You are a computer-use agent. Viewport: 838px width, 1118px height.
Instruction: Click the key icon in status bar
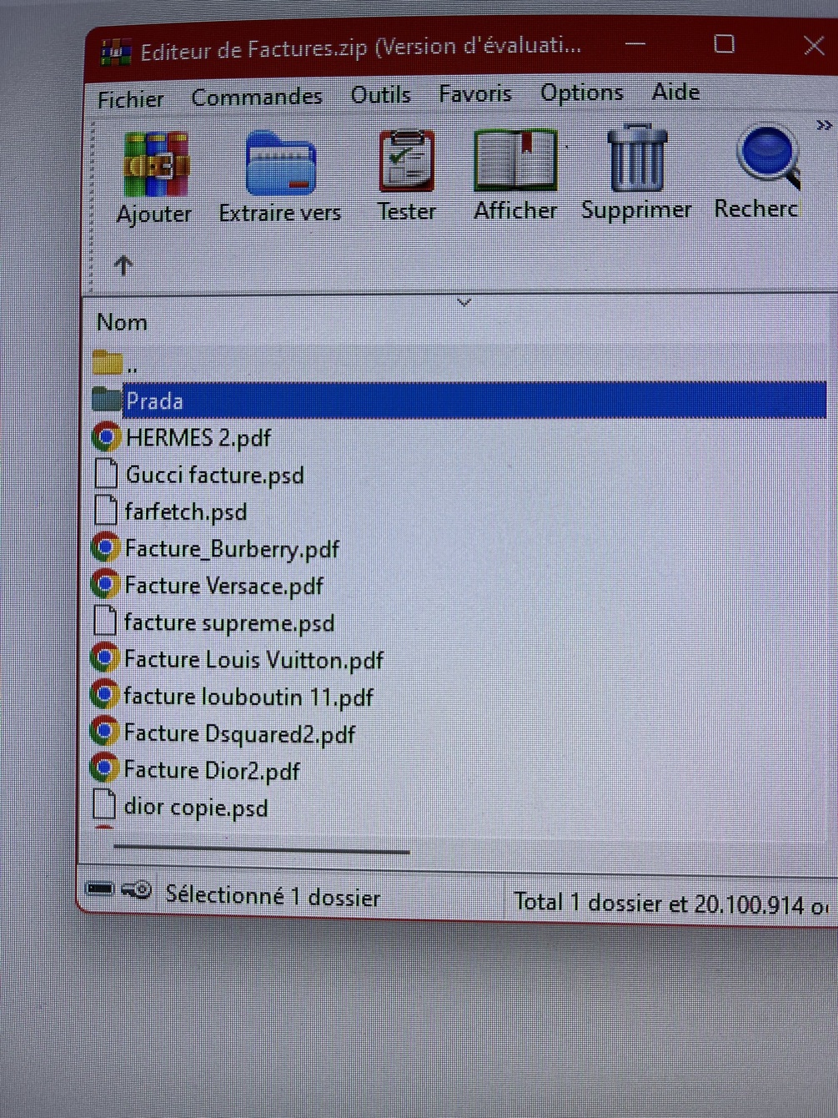[x=137, y=890]
